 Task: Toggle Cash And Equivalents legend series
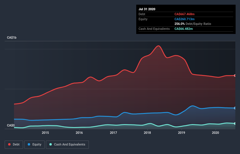pos(67,145)
